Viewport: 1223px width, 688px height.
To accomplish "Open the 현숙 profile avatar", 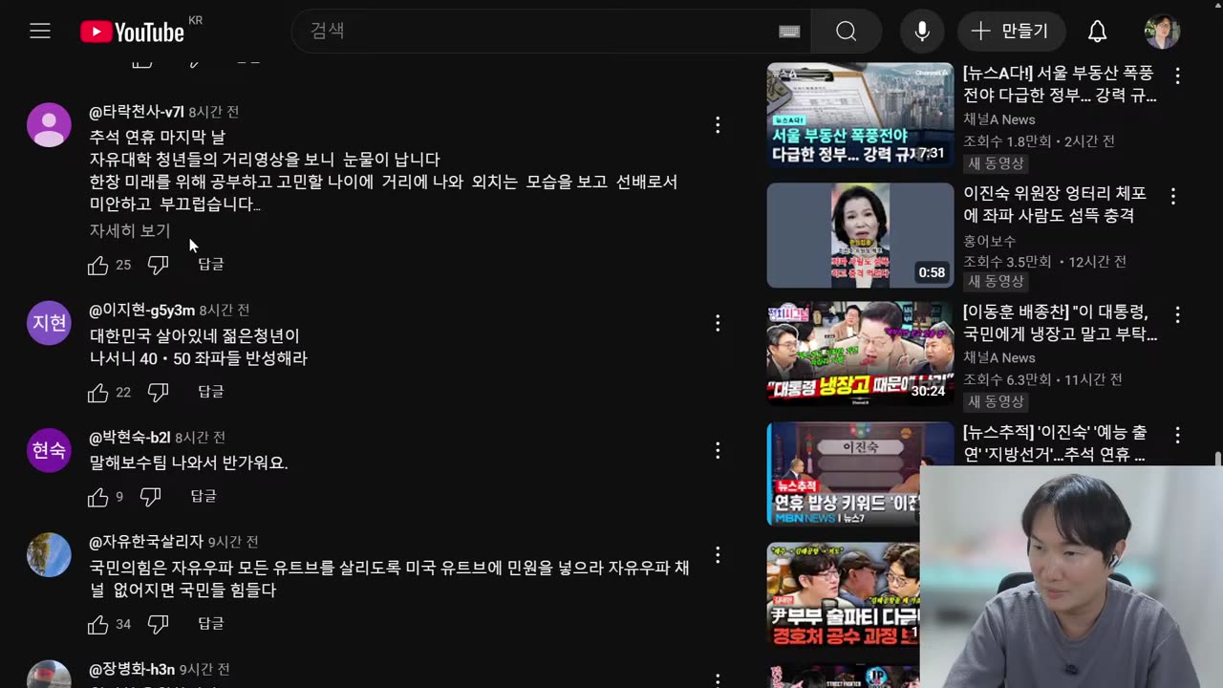I will tap(49, 450).
